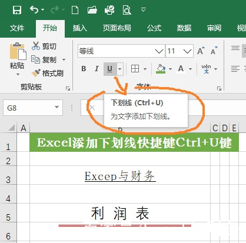Image resolution: width=246 pixels, height=243 pixels.
Task: Click the Undo arrow icon
Action: 34,9
